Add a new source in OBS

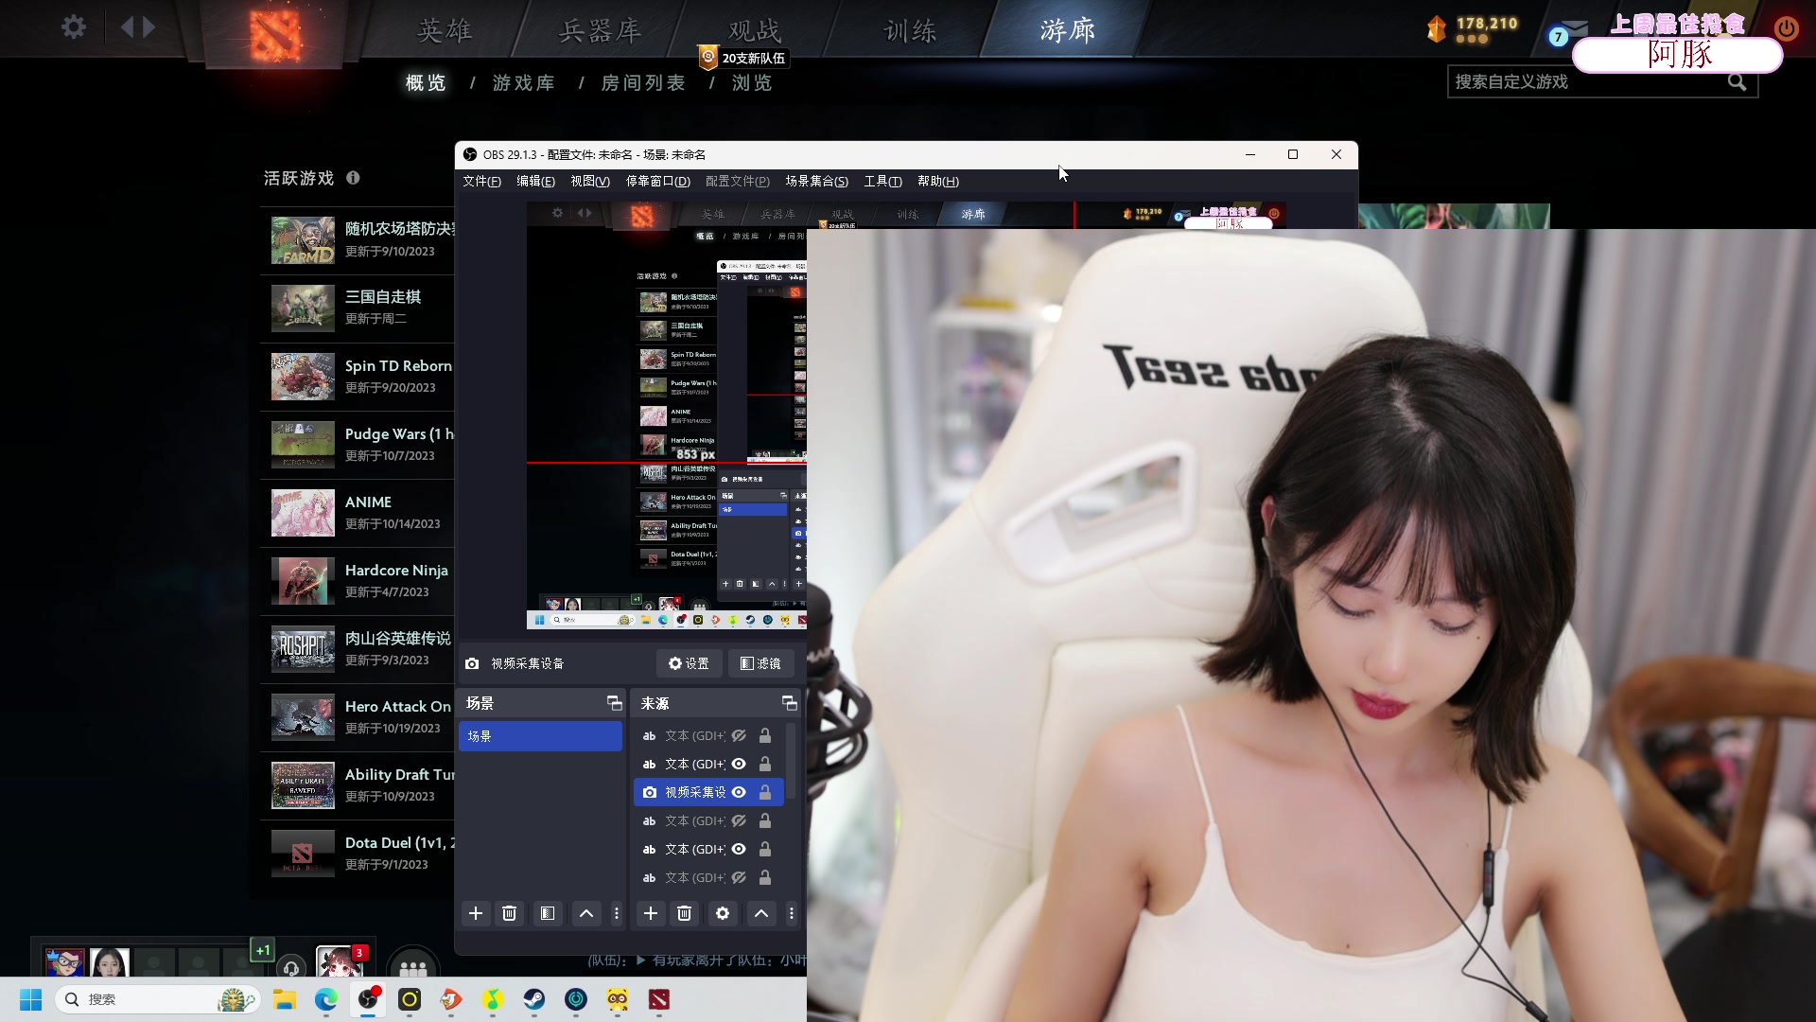pyautogui.click(x=651, y=913)
